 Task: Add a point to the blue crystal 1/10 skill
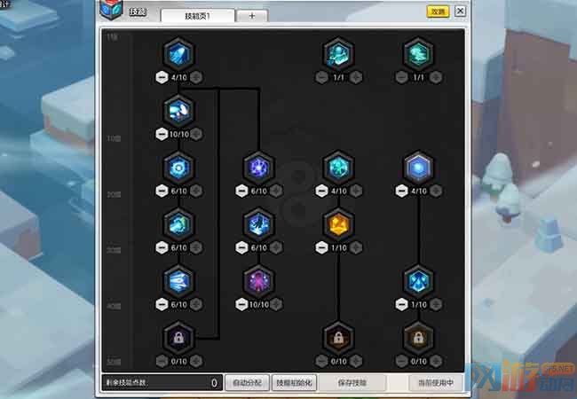(x=436, y=305)
